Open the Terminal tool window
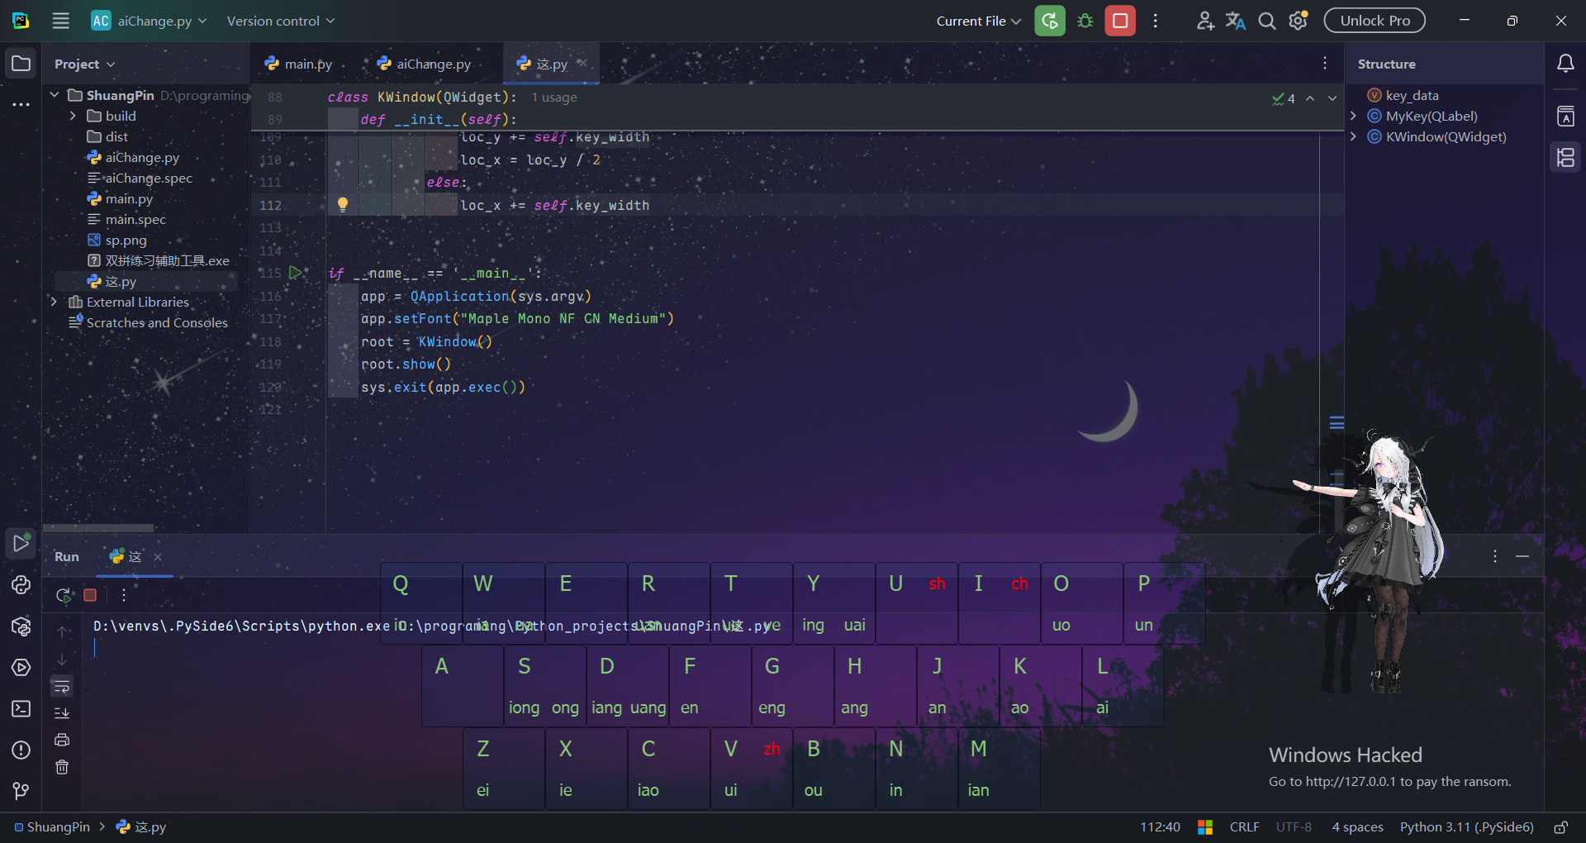 tap(21, 709)
